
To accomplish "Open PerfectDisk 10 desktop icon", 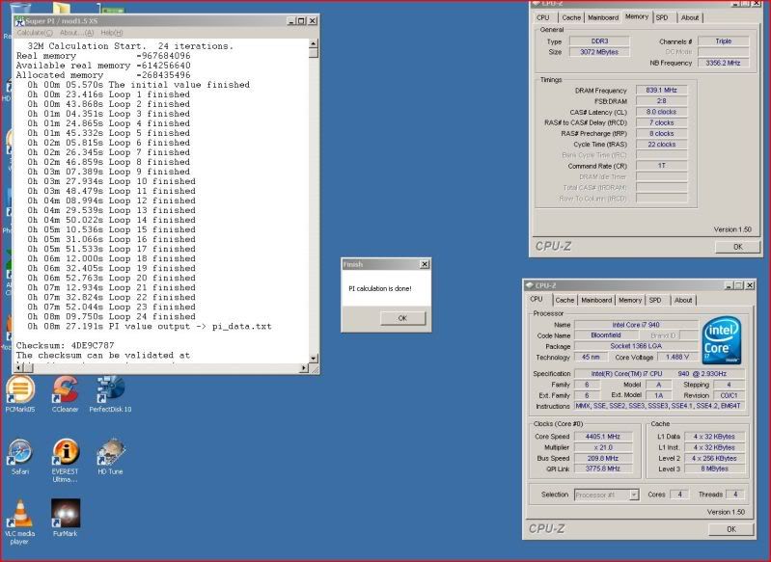I will 110,394.
